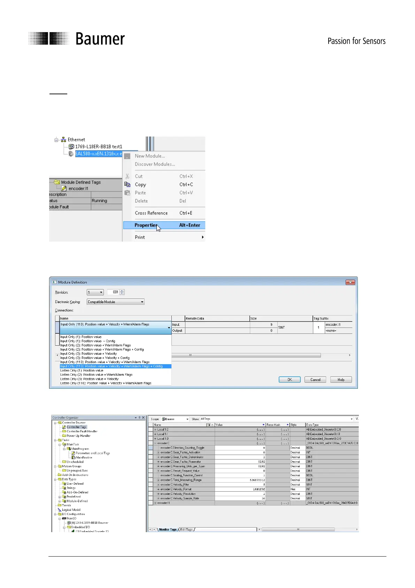Screen dimensions: 415x588
Task: Collapse the I/O Configuration node
Action: point(55,514)
